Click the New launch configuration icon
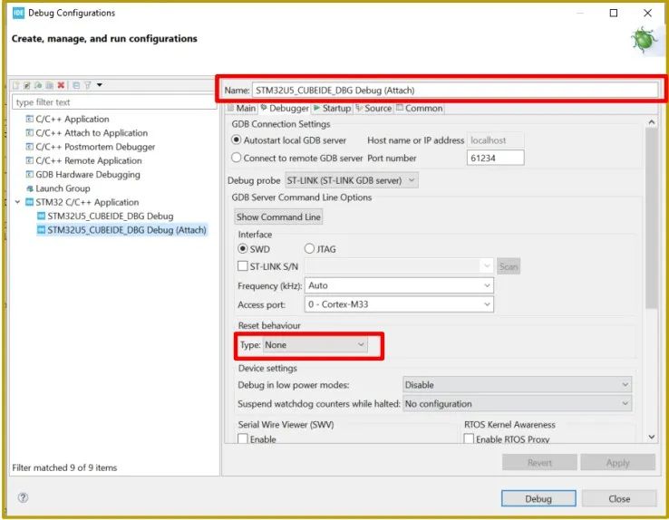669x520 pixels. coord(15,85)
